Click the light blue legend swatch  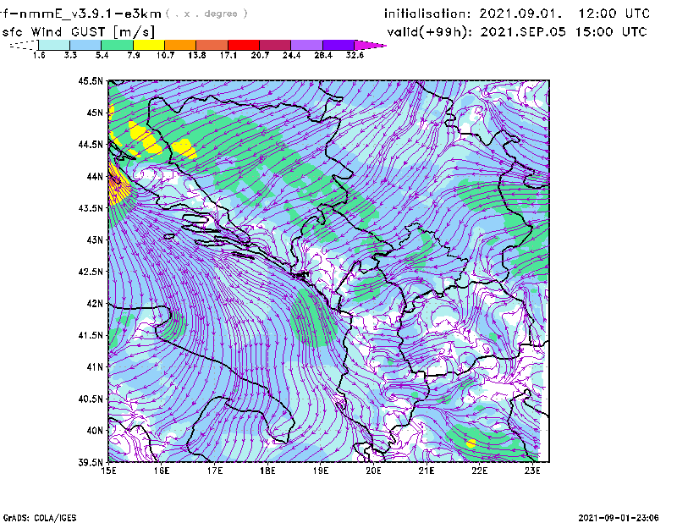(85, 45)
